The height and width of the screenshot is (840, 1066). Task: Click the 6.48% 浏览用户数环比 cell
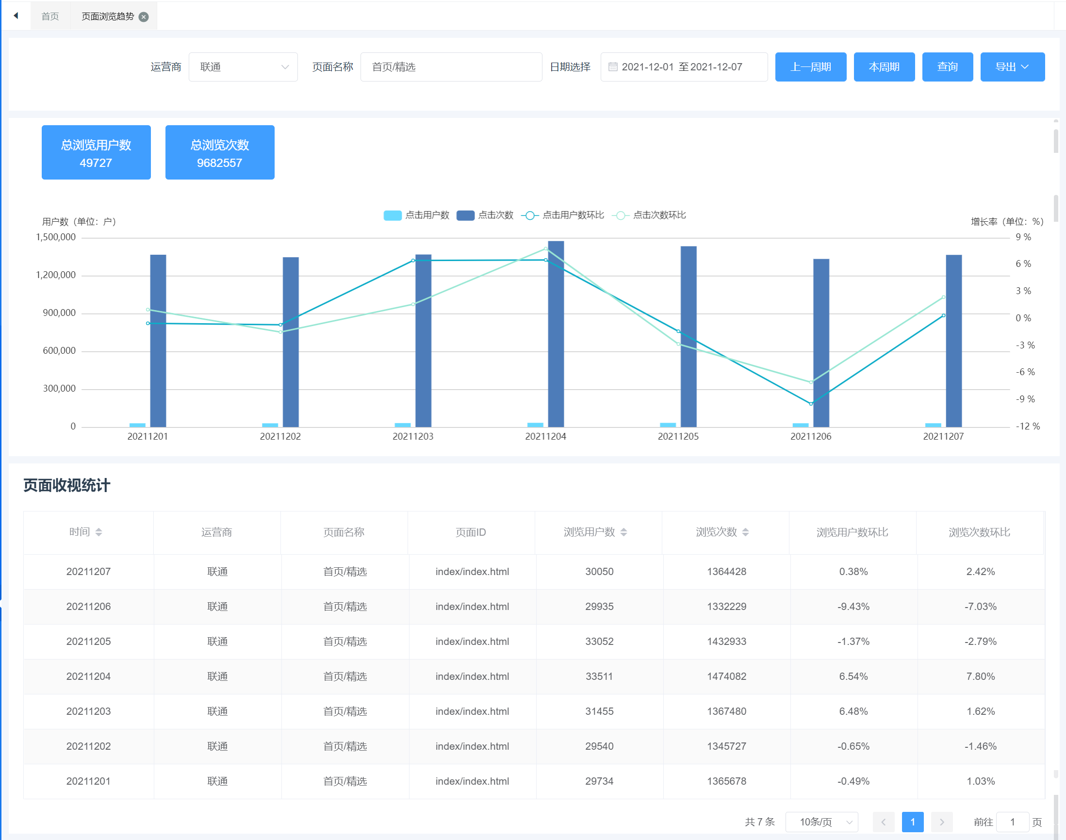[853, 711]
